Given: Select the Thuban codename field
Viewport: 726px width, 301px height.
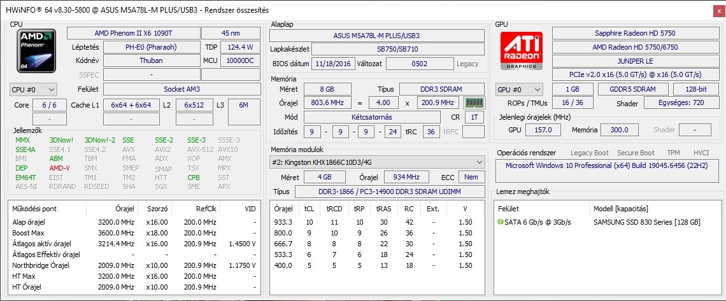Looking at the screenshot, I should [x=151, y=60].
